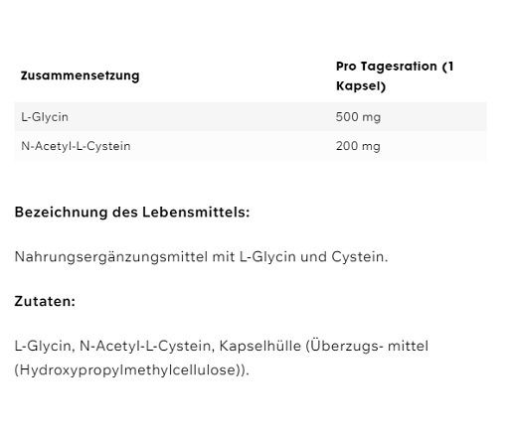This screenshot has width=509, height=439.
Task: Click the L-Glycin table row background
Action: pos(251,117)
